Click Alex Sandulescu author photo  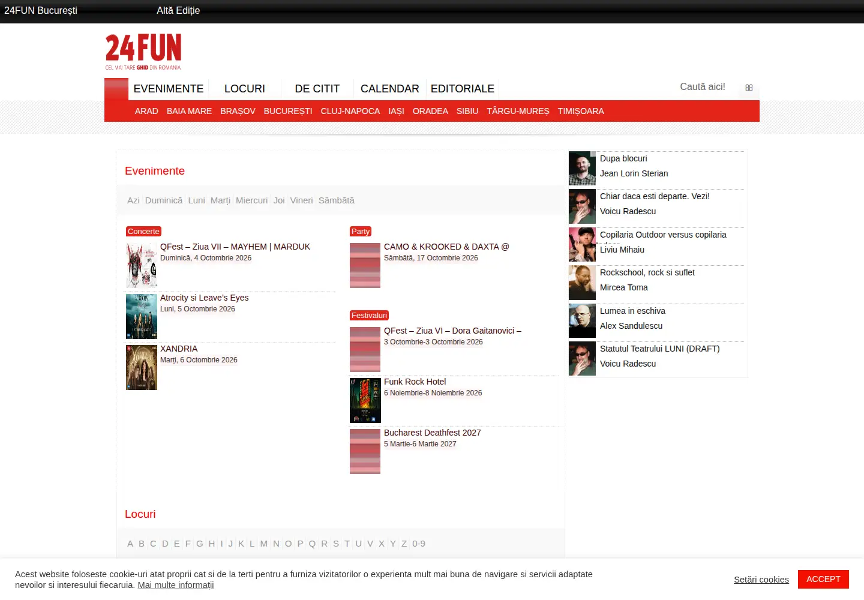pos(582,321)
